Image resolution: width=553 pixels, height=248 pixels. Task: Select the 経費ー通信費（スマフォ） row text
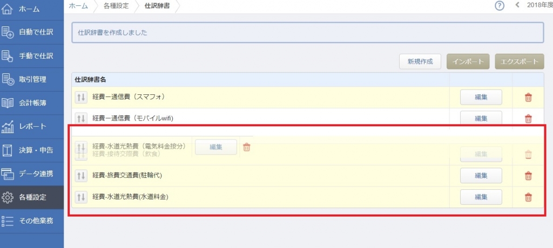coord(129,97)
